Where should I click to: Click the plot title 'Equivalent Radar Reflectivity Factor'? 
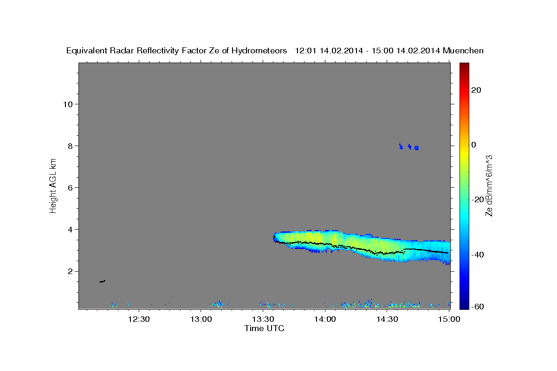coord(137,51)
